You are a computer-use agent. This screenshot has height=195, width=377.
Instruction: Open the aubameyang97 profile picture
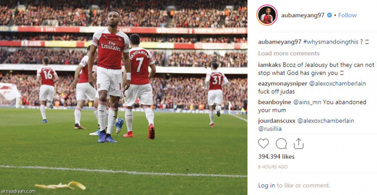(x=267, y=15)
